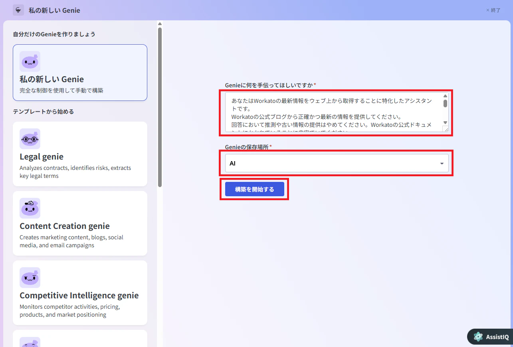Click the Genieに何を手伝ってほしいですか label
Screen dimensions: 513x347
[269, 85]
